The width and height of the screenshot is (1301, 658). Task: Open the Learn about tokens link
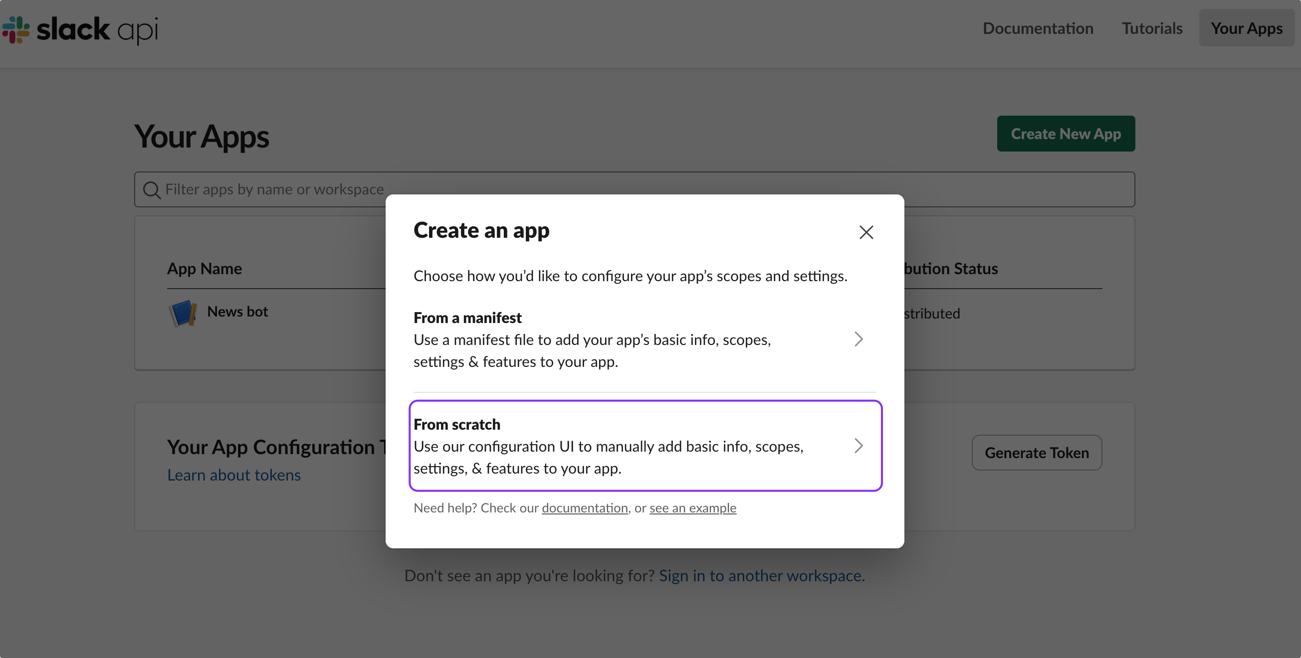coord(234,475)
